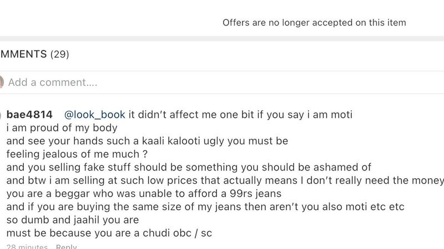Click the offers no longer accepted notice

click(314, 23)
